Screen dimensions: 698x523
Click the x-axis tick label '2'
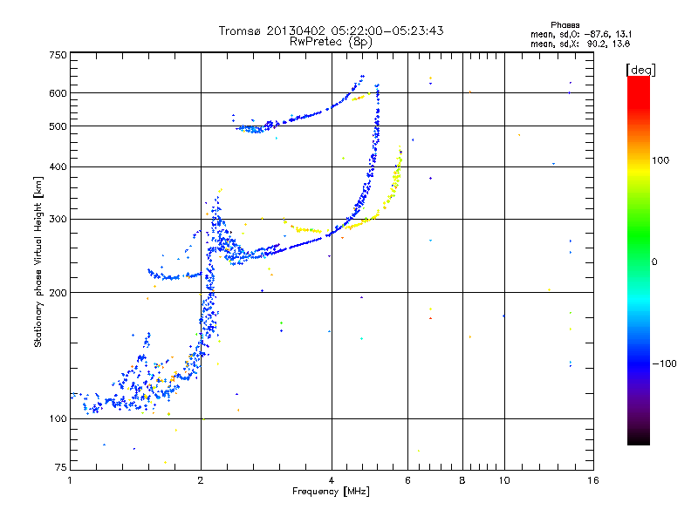pyautogui.click(x=201, y=480)
